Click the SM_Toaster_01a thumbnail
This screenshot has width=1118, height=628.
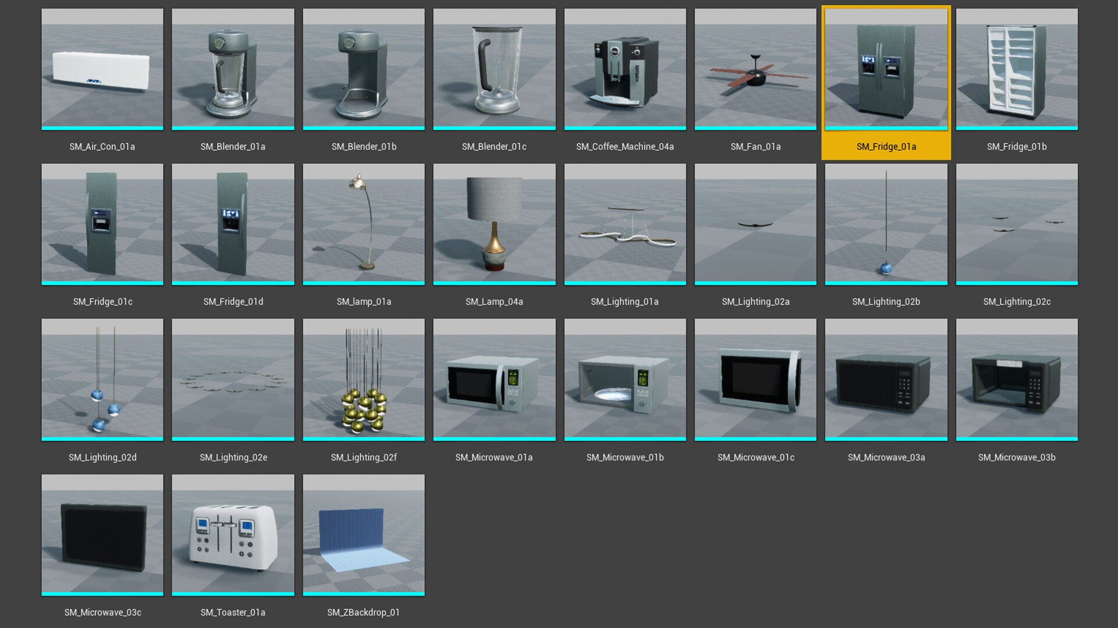coord(233,535)
